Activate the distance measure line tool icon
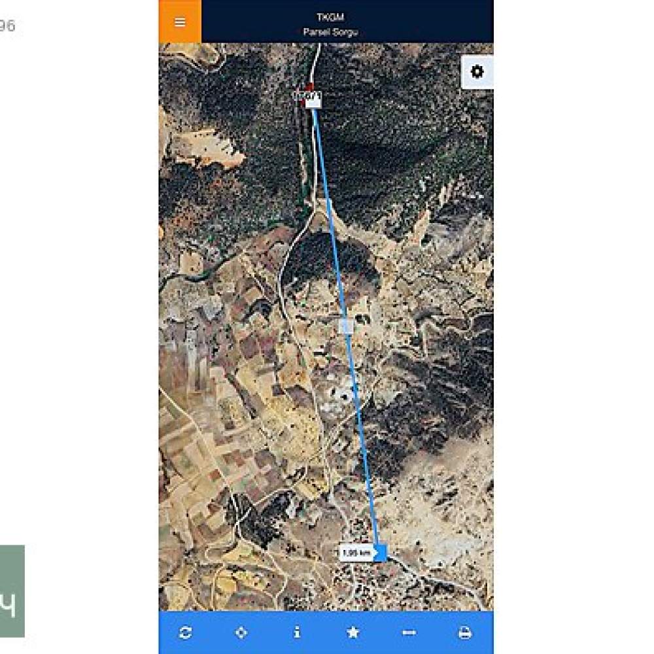The height and width of the screenshot is (654, 654). coord(409,632)
